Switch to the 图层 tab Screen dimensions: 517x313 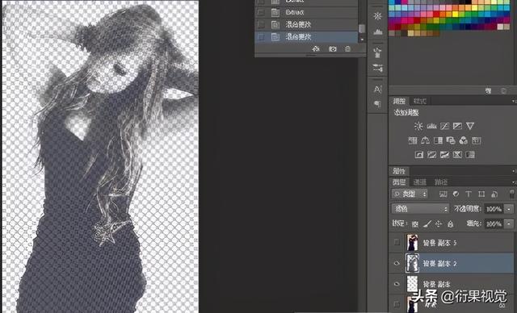point(399,182)
